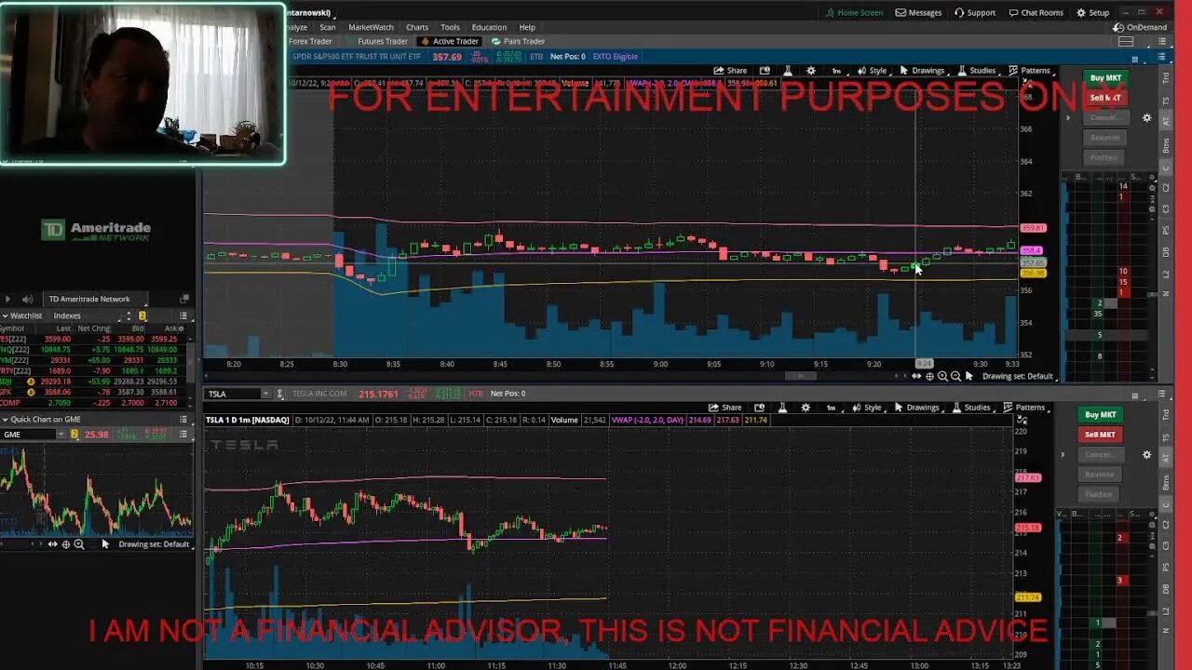1192x670 pixels.
Task: Open TSLA chart settings gear
Action: (805, 408)
